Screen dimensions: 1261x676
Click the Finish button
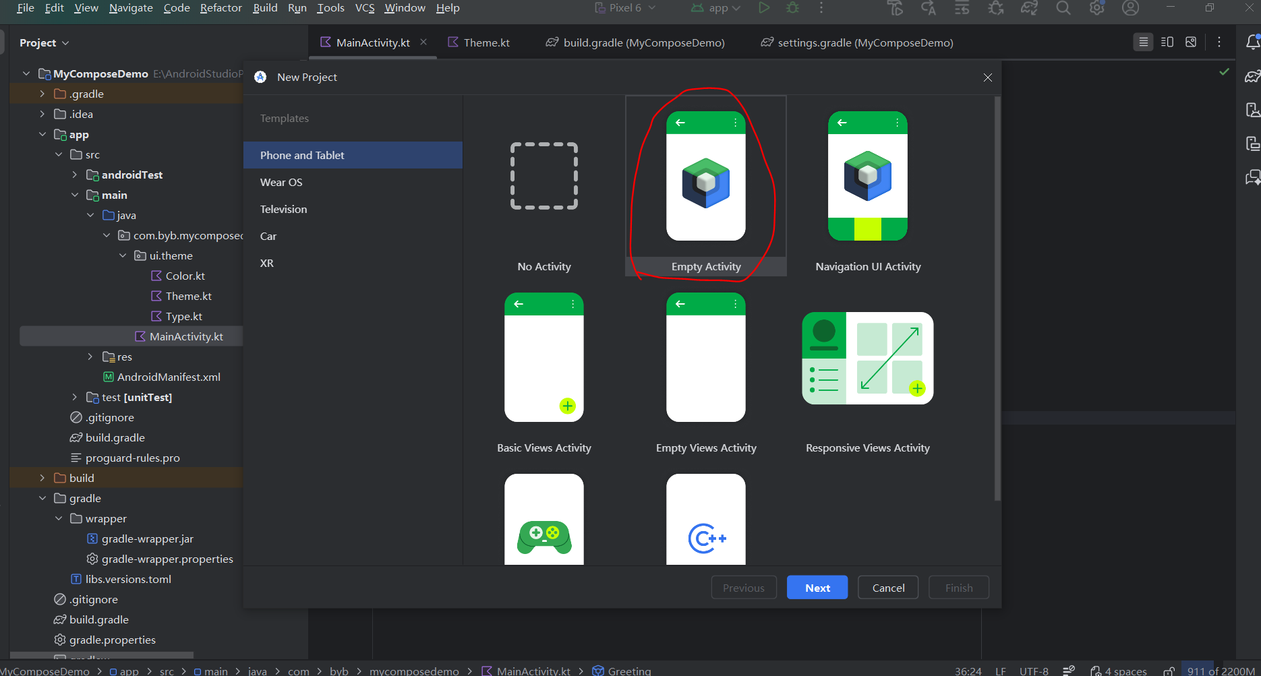pos(959,588)
